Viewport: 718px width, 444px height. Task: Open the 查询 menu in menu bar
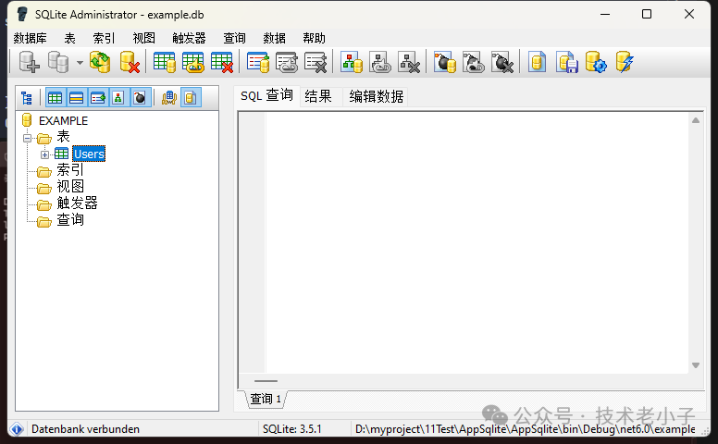coord(234,38)
